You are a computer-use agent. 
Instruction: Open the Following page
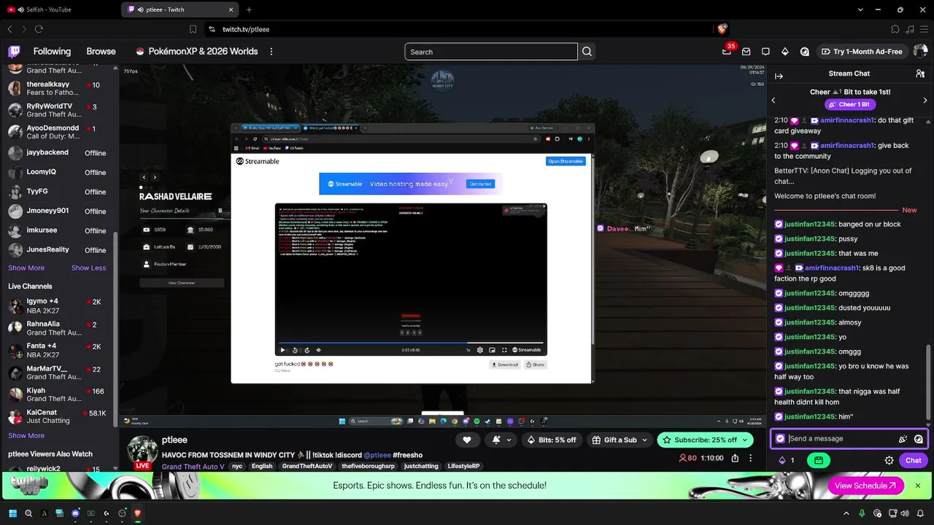pyautogui.click(x=52, y=52)
